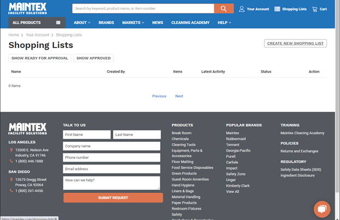Click Show Ready For Approval button

pos(40,58)
